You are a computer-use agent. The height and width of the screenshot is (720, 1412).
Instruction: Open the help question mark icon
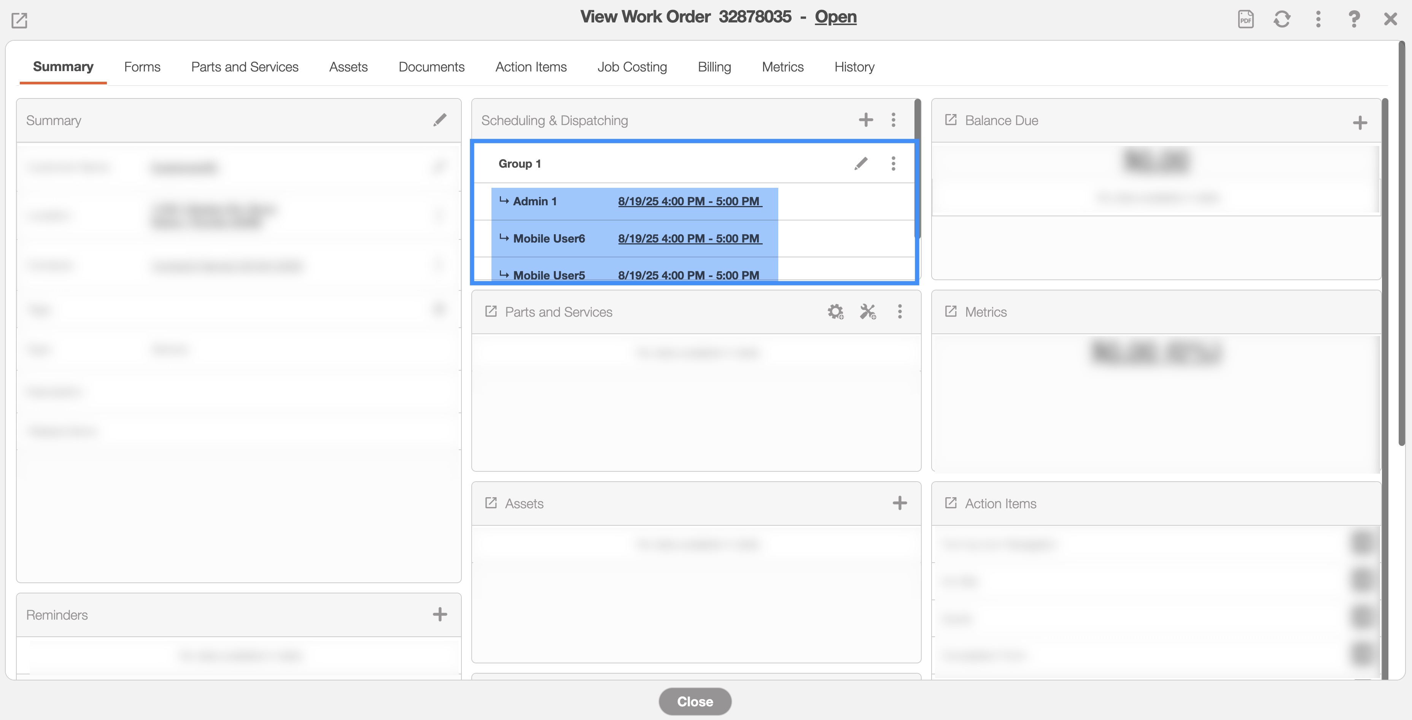1354,19
